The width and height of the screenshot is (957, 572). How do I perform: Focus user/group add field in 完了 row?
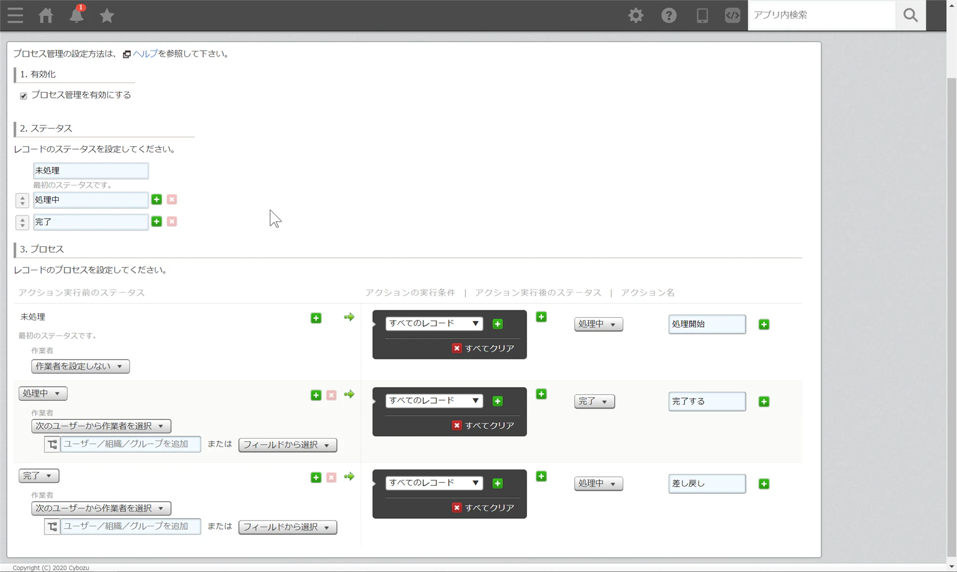pos(131,527)
